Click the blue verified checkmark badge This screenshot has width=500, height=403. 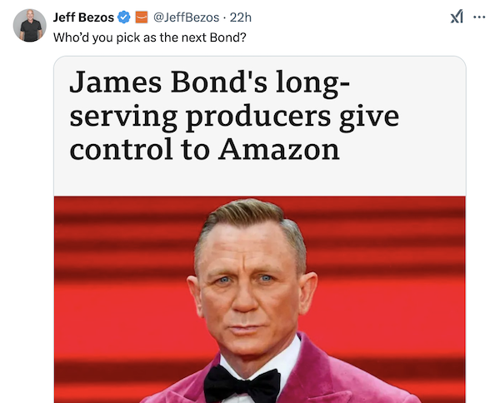point(124,17)
